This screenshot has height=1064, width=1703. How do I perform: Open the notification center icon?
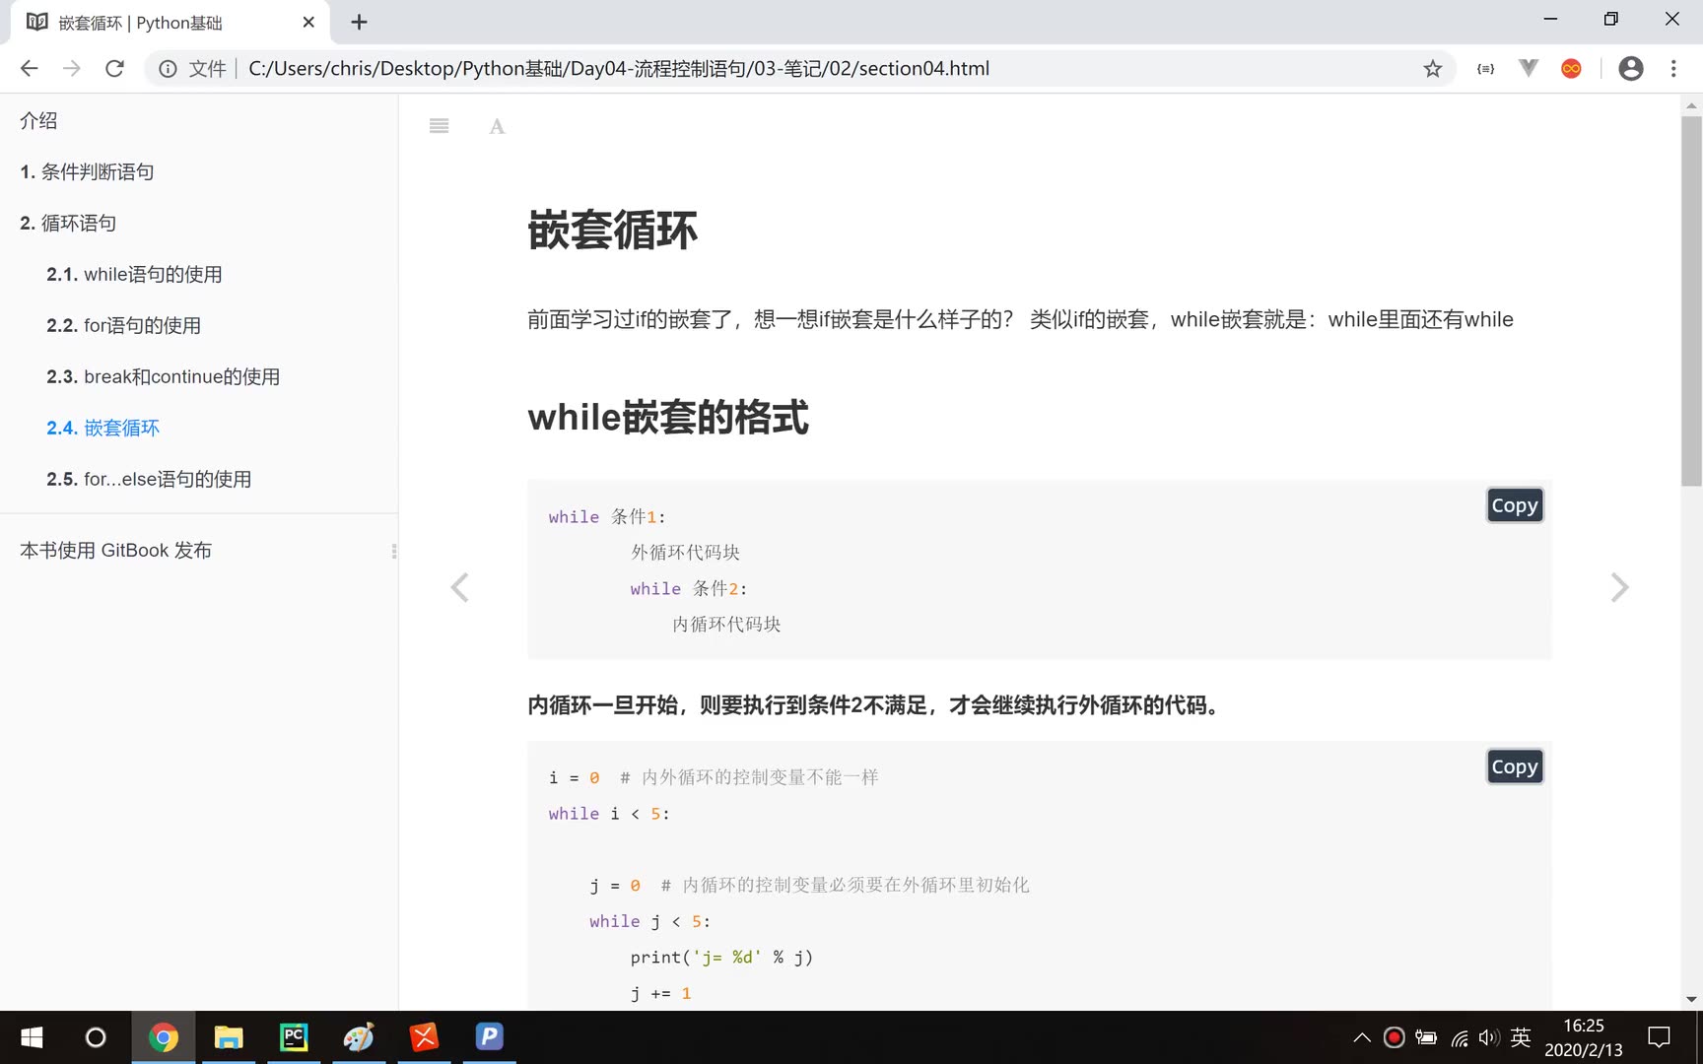pos(1660,1037)
